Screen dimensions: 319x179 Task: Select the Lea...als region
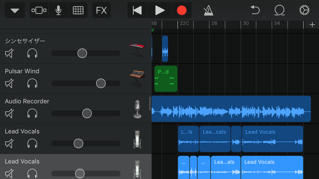(x=226, y=167)
